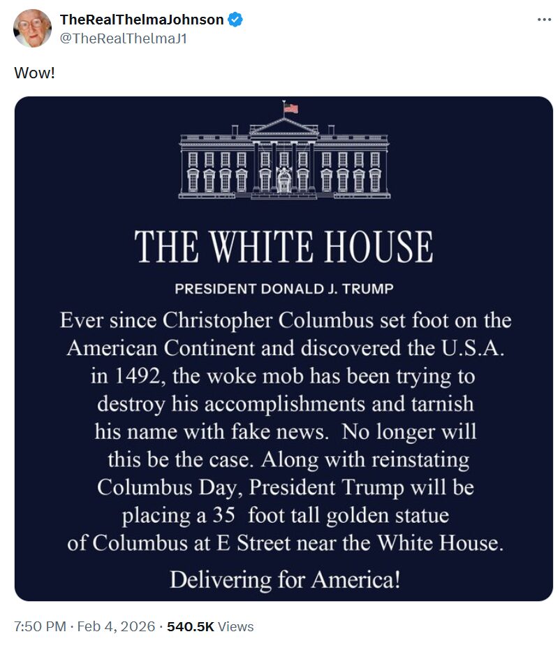Open the three-dot more options menu
Screen dimensions: 560x648
point(544,20)
